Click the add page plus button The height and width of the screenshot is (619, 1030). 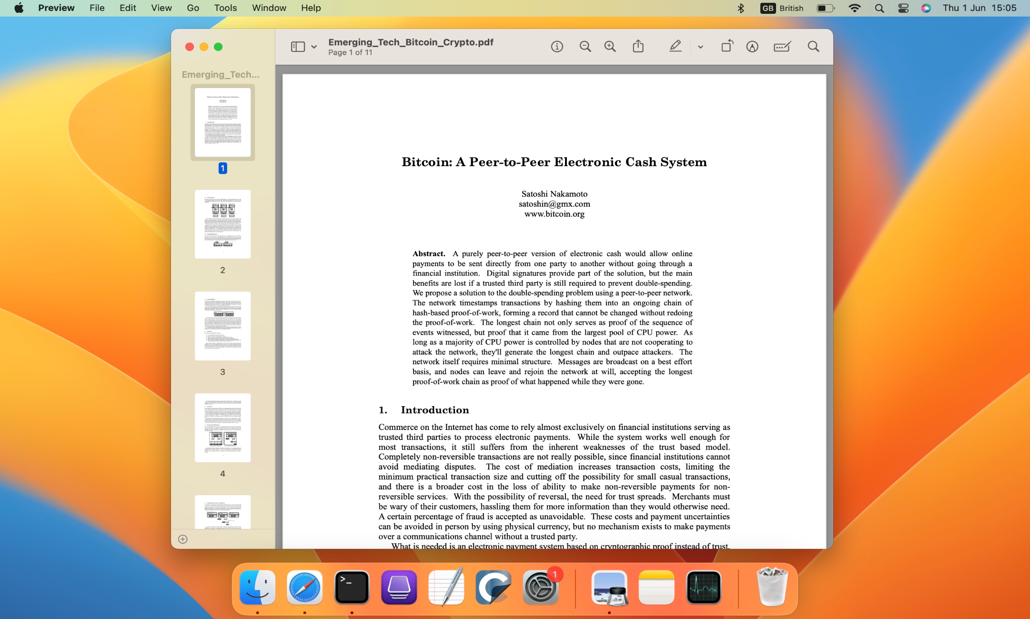pyautogui.click(x=182, y=539)
